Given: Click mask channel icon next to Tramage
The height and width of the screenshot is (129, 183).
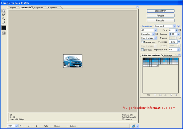Looking at the screenshot, I should coord(179,38).
